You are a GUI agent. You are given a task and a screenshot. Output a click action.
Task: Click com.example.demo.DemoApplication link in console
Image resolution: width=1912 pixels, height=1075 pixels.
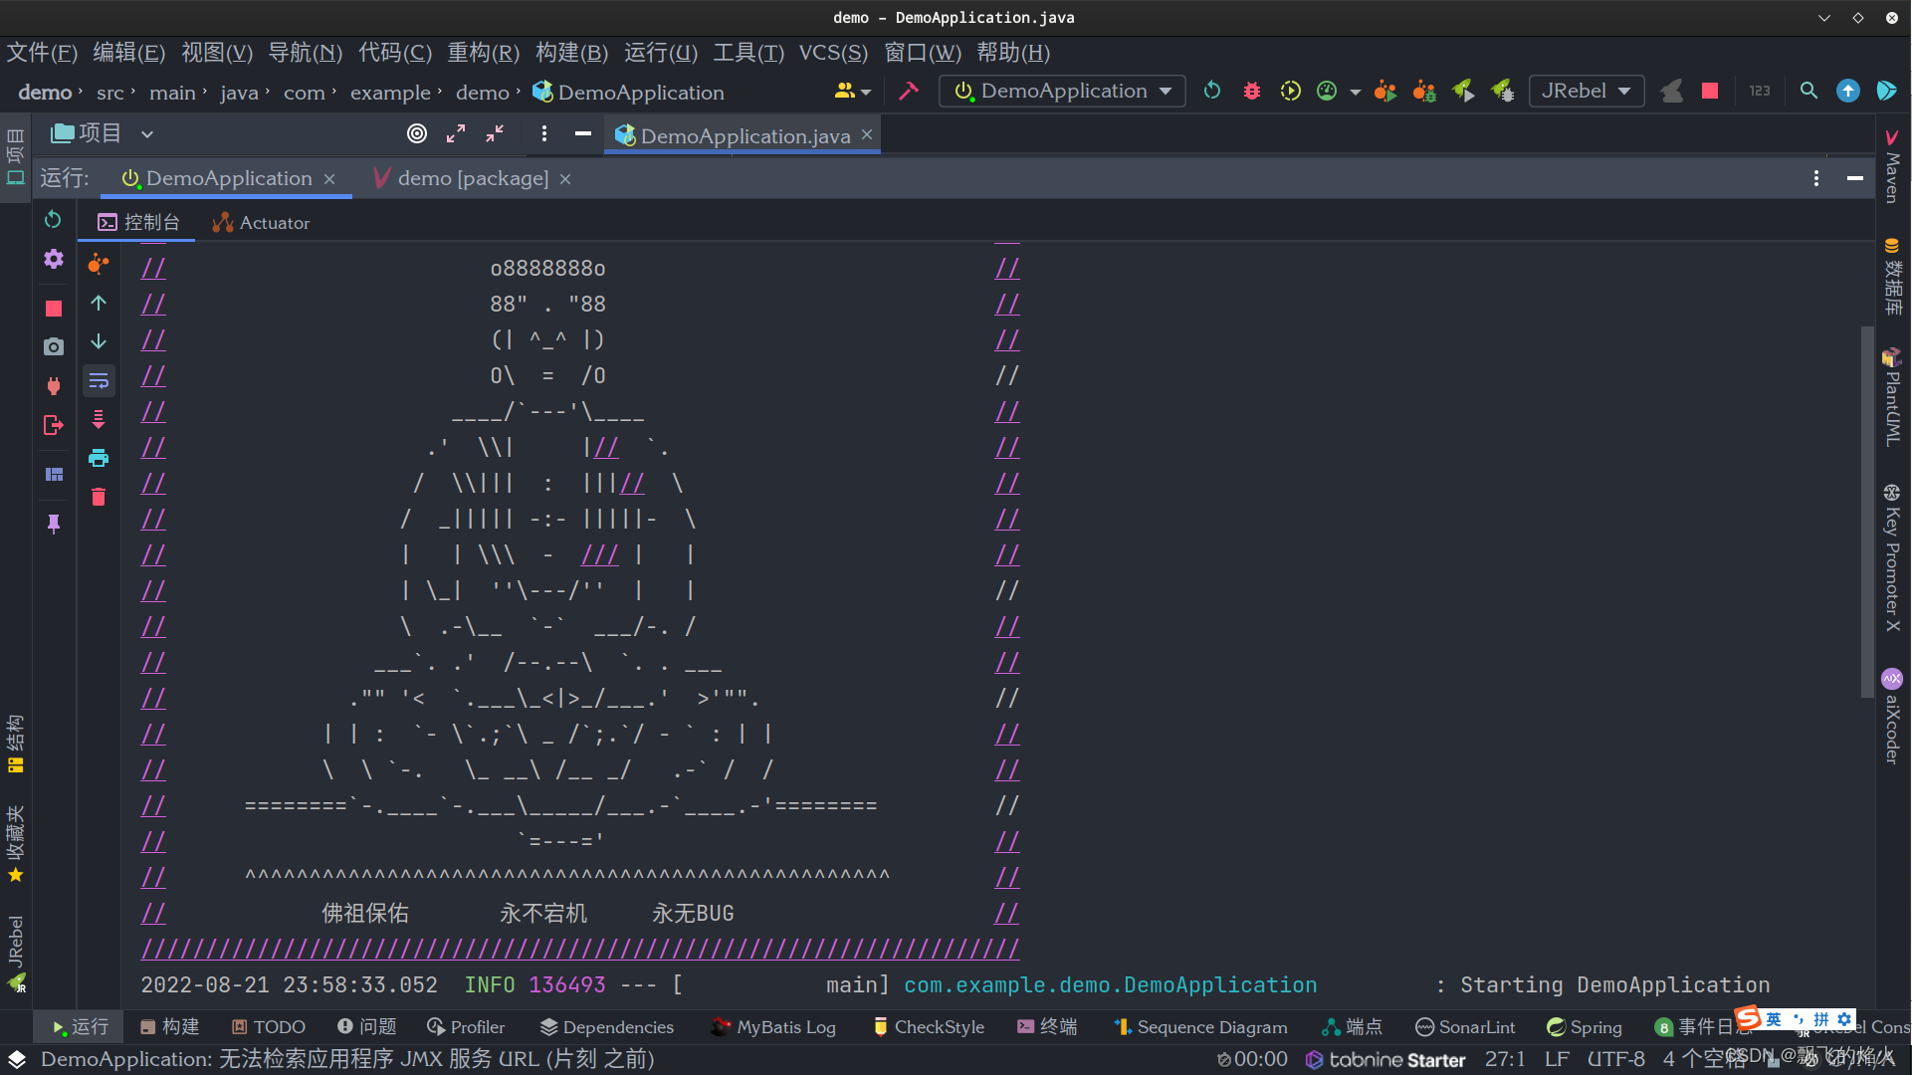(1110, 984)
